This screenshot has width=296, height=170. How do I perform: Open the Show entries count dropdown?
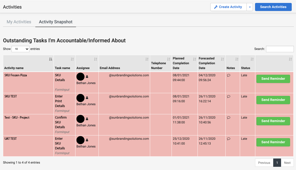(20, 49)
